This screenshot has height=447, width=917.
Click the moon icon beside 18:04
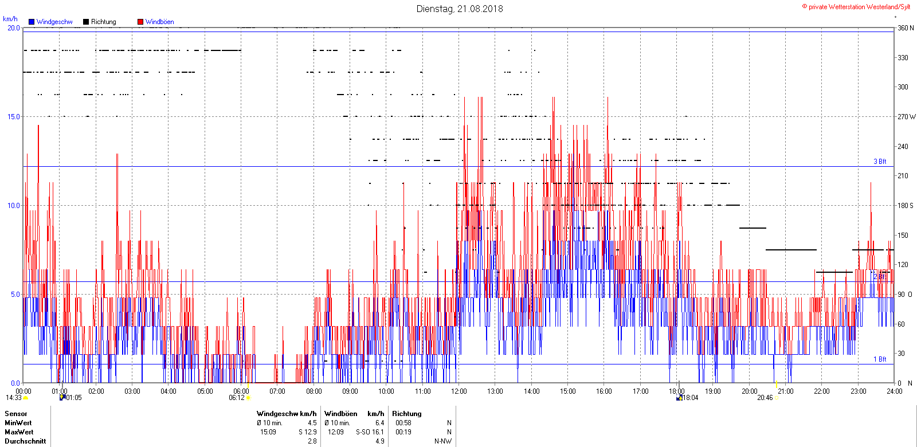click(679, 397)
